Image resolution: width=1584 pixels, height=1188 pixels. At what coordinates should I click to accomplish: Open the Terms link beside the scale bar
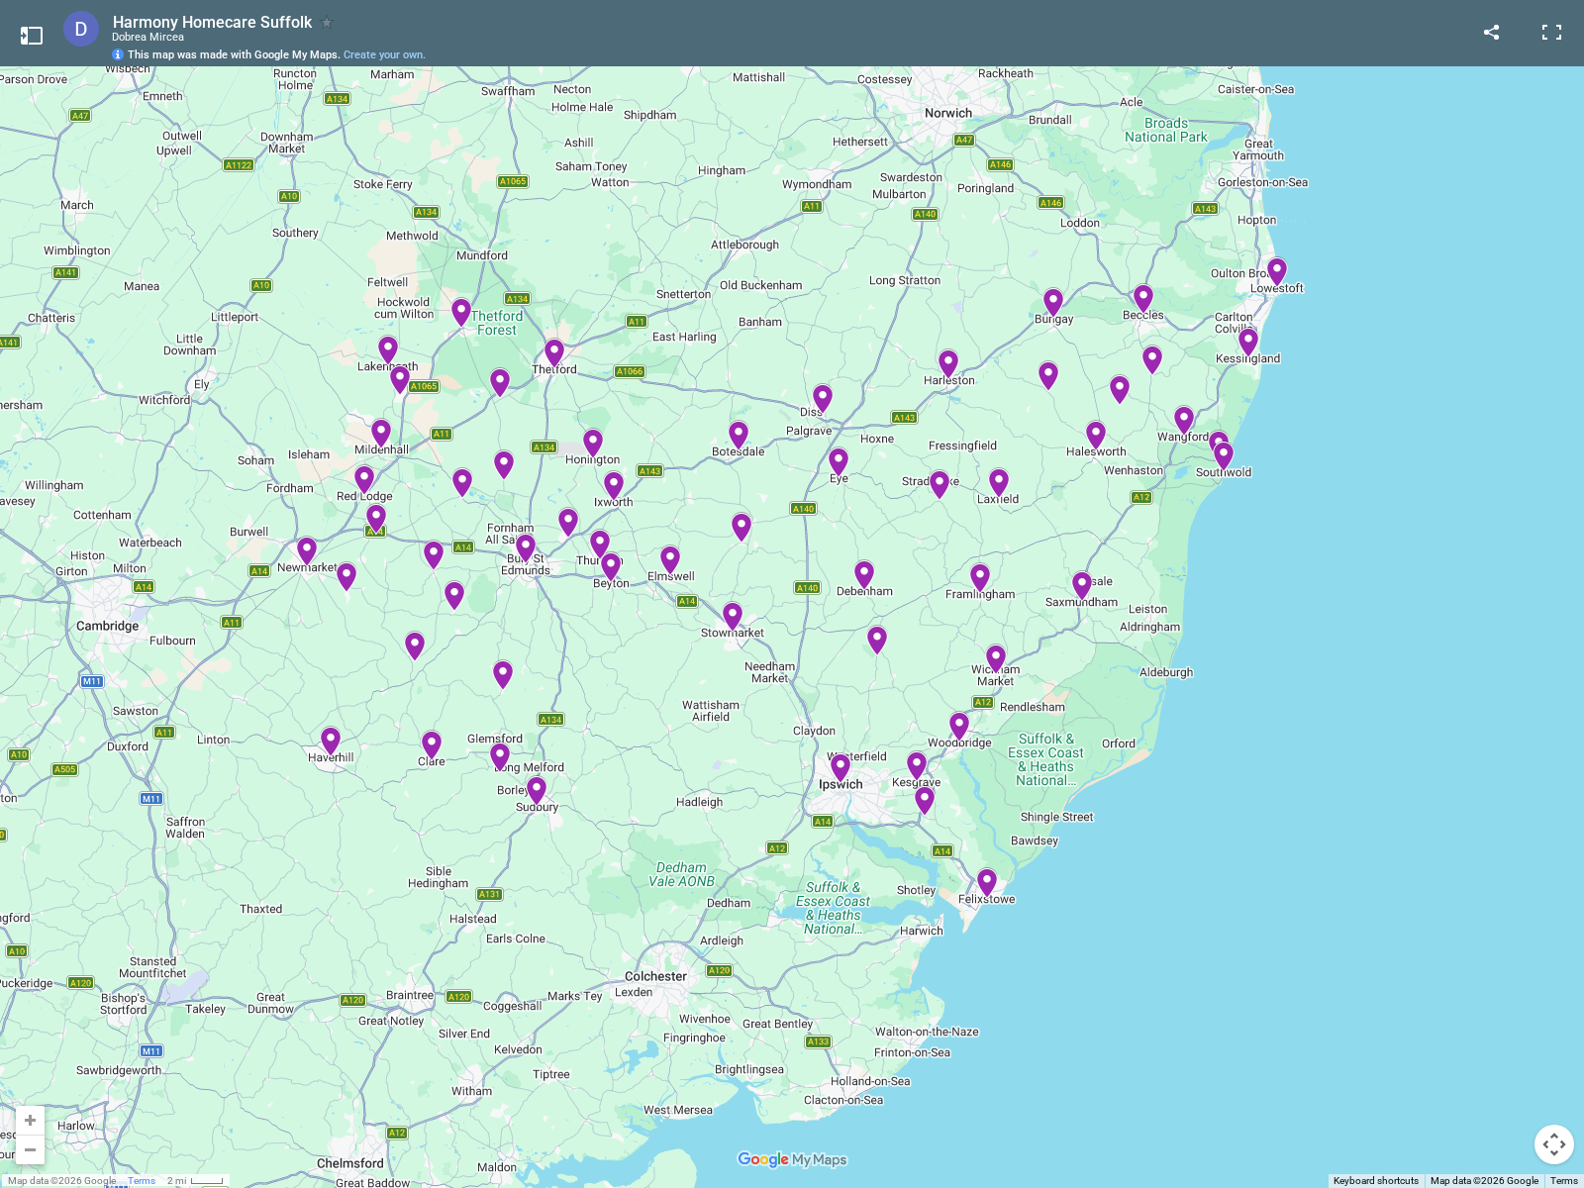tap(142, 1181)
